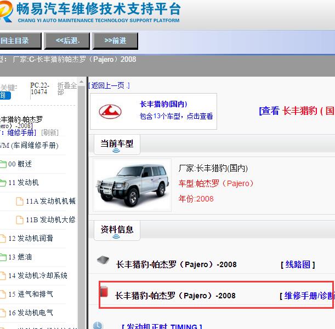The width and height of the screenshot is (335, 329).
Task: Click 折叠全部 to collapse all tree nodes
Action: 67,89
